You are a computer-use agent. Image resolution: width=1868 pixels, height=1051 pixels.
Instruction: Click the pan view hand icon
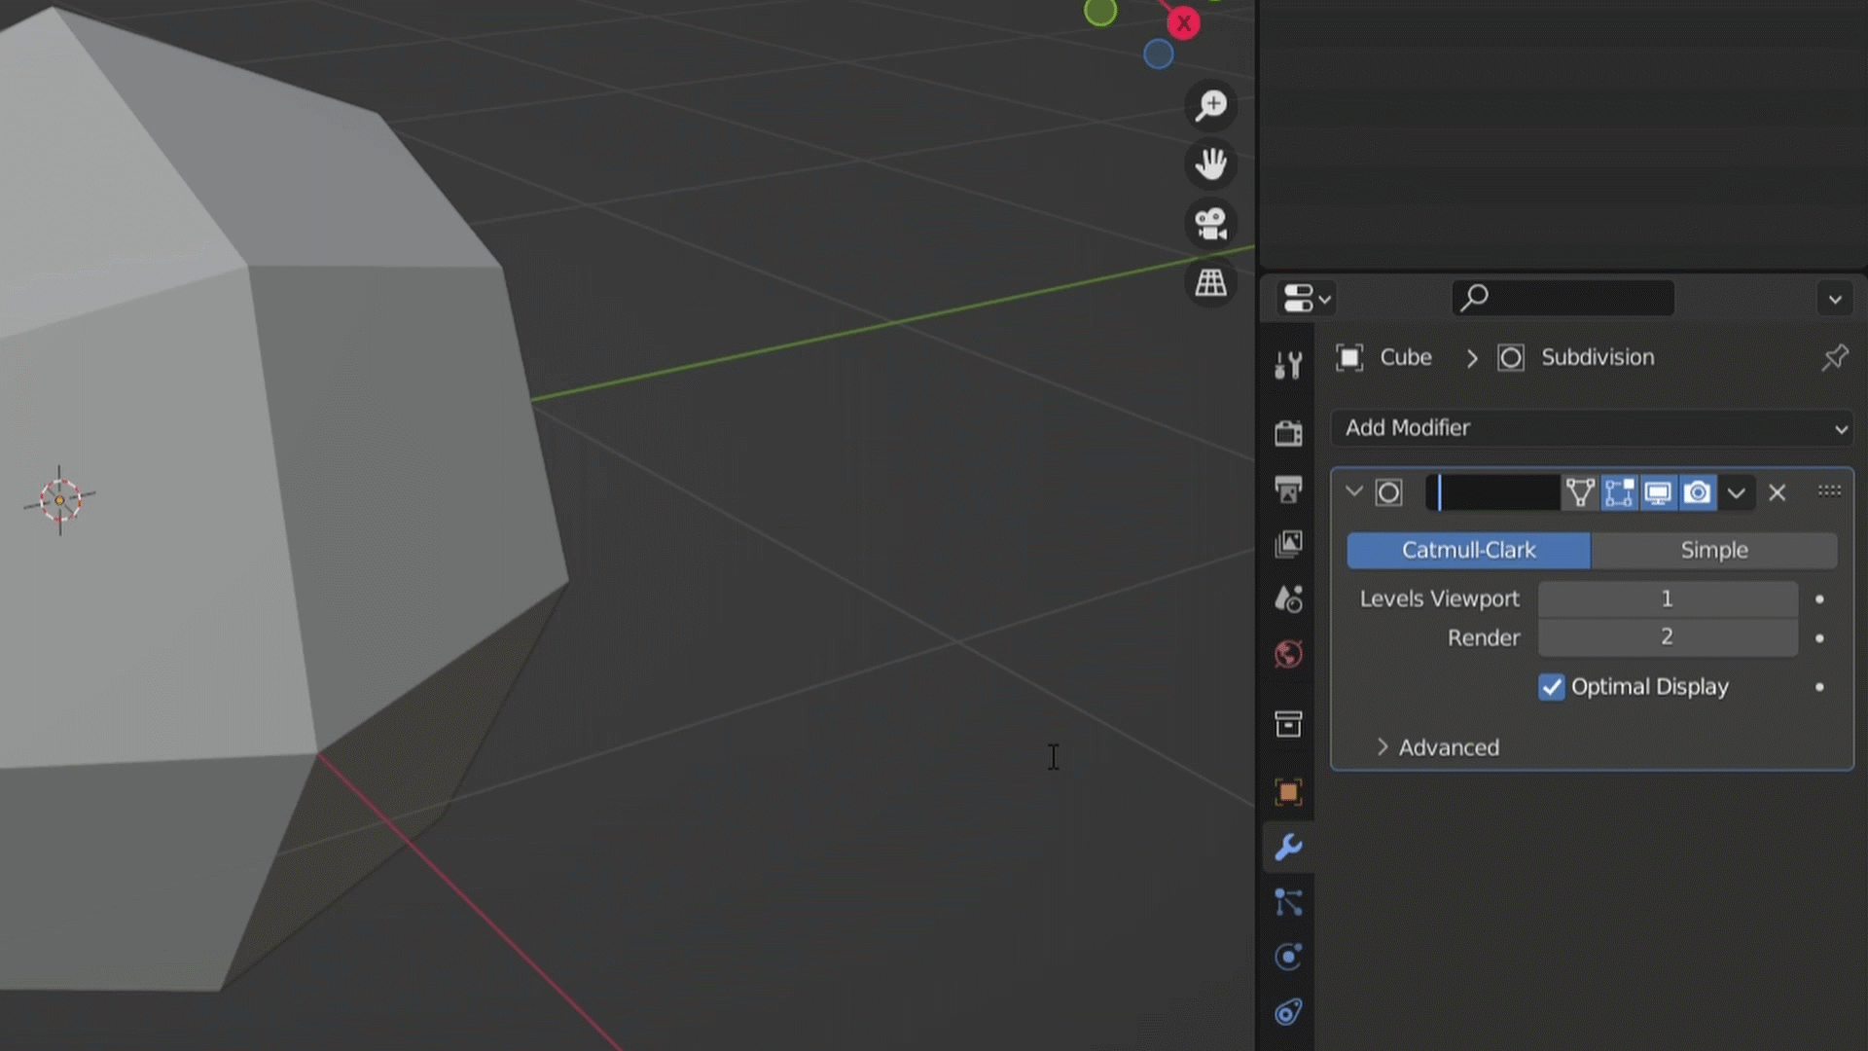1211,163
